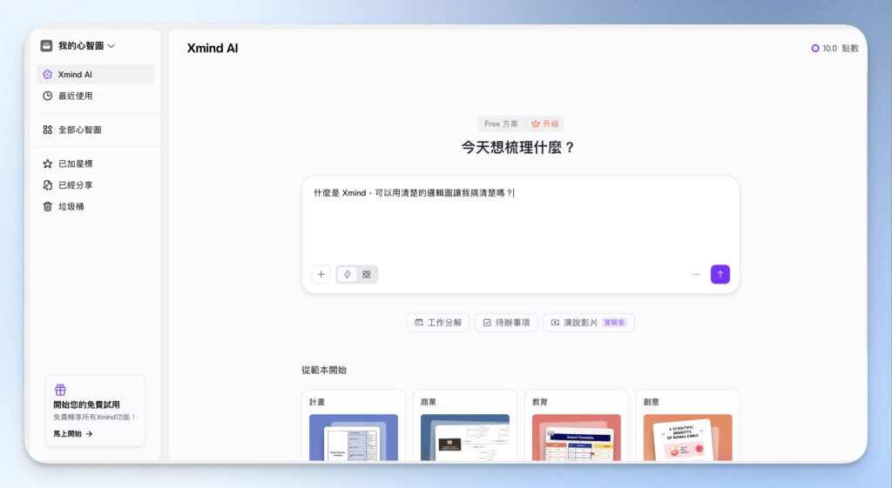This screenshot has width=892, height=488.
Task: Click the Xmind AI page title
Action: (x=213, y=49)
